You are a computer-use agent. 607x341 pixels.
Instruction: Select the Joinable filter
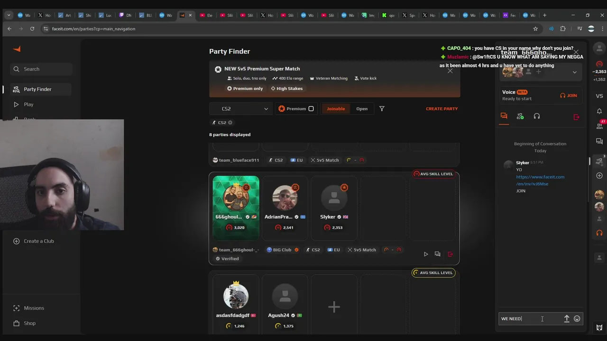[x=336, y=109]
